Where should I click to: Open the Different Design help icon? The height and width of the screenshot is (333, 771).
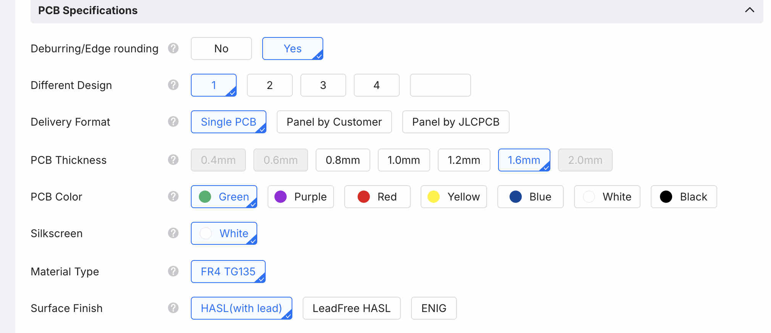pyautogui.click(x=173, y=85)
